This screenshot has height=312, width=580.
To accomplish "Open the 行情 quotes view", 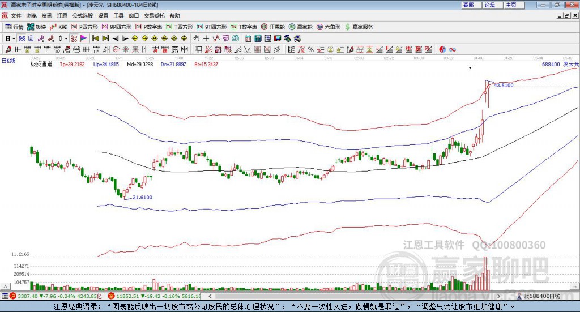I will point(14,27).
